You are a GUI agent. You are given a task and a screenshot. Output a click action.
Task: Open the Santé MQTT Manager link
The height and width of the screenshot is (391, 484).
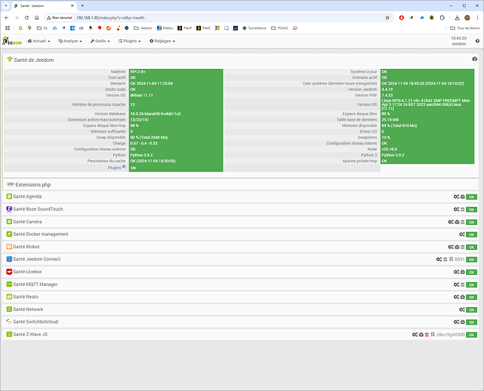35,284
